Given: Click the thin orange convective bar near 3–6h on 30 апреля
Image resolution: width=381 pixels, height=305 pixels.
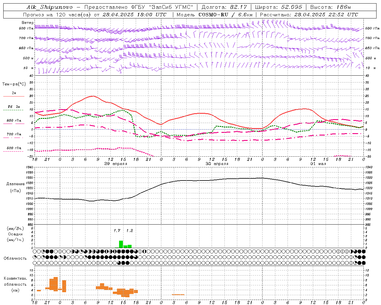Looking at the screenshot, I should click(178, 295).
